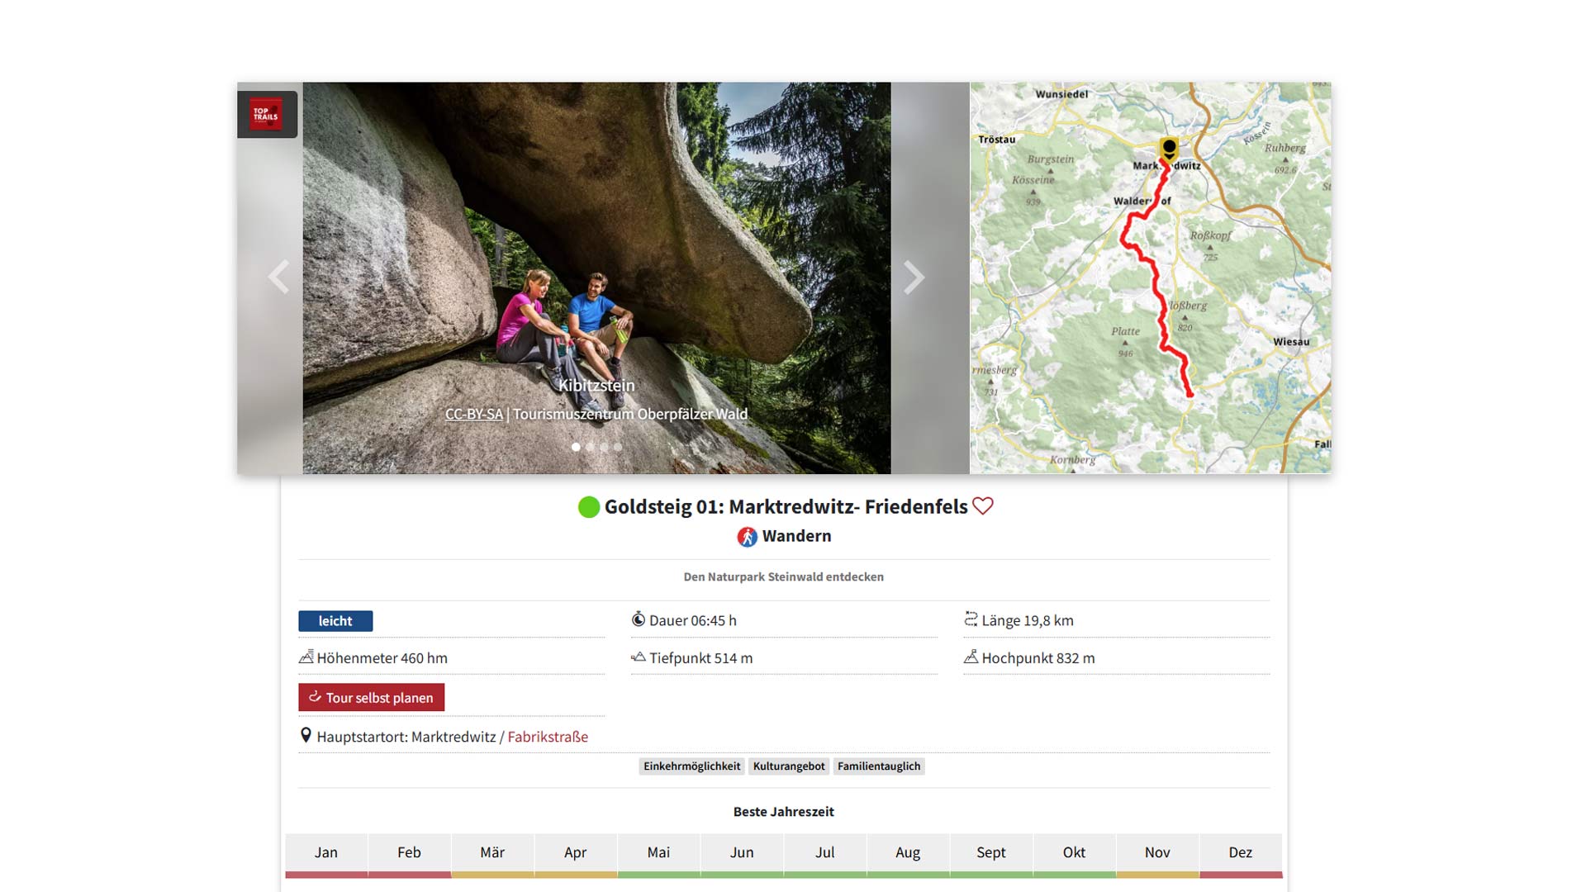Select the Okt month column
The image size is (1586, 892).
tap(1074, 853)
